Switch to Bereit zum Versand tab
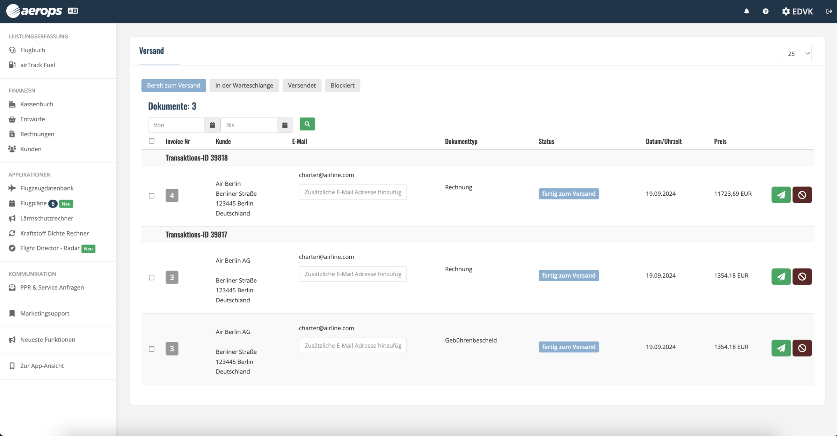Screen dimensions: 837x436 (x=174, y=85)
